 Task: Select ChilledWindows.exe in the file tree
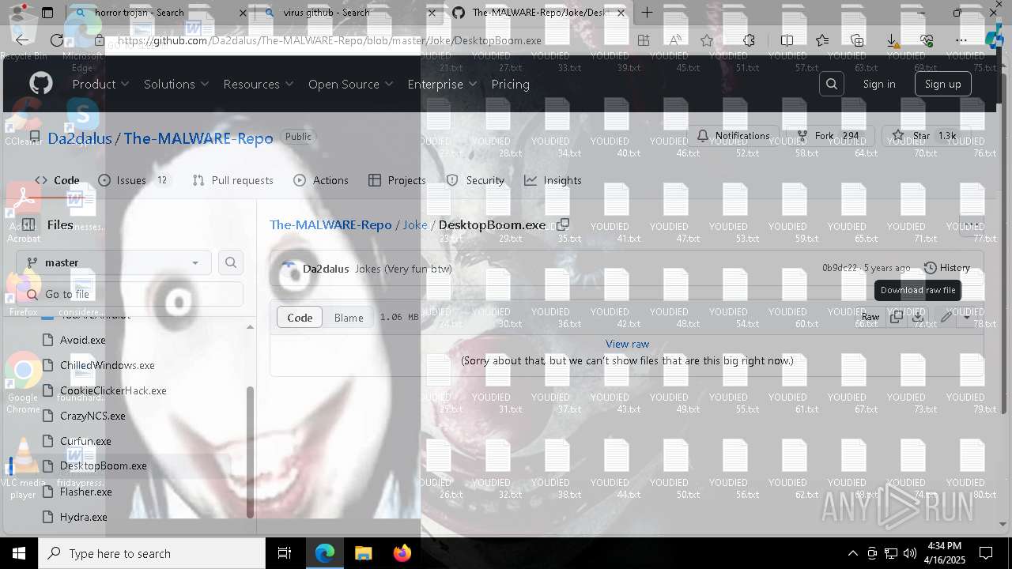[108, 365]
